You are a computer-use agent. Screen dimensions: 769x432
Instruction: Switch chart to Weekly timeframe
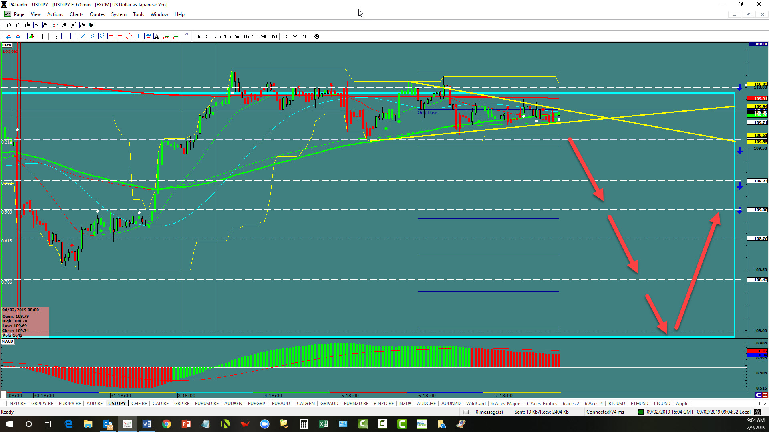point(295,36)
